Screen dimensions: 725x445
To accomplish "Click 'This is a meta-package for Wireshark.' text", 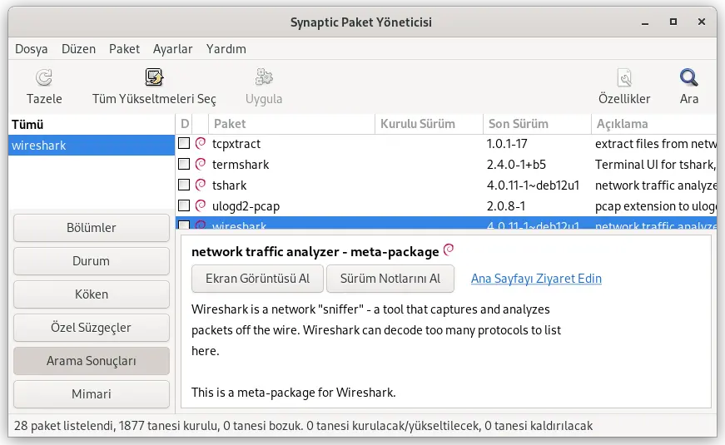I will [x=294, y=393].
